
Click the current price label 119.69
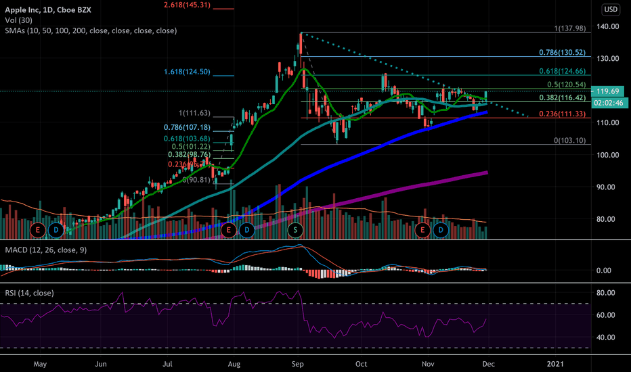608,91
